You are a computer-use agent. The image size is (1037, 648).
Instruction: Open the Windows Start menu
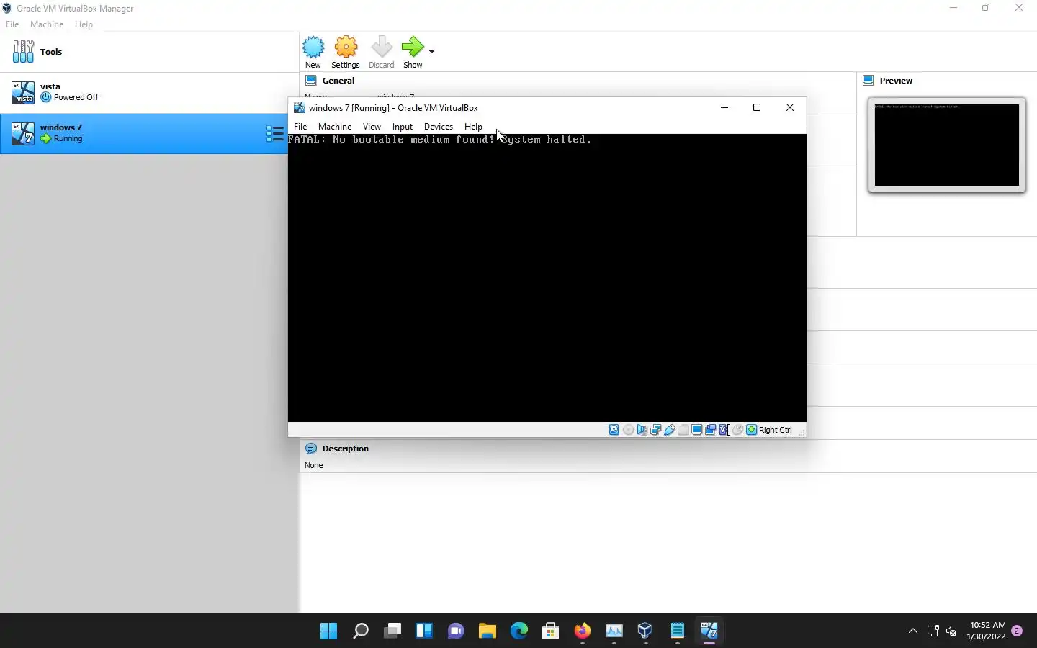tap(329, 631)
